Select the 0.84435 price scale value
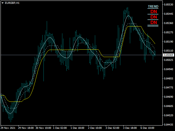The width and height of the screenshot is (175, 131). (168, 124)
